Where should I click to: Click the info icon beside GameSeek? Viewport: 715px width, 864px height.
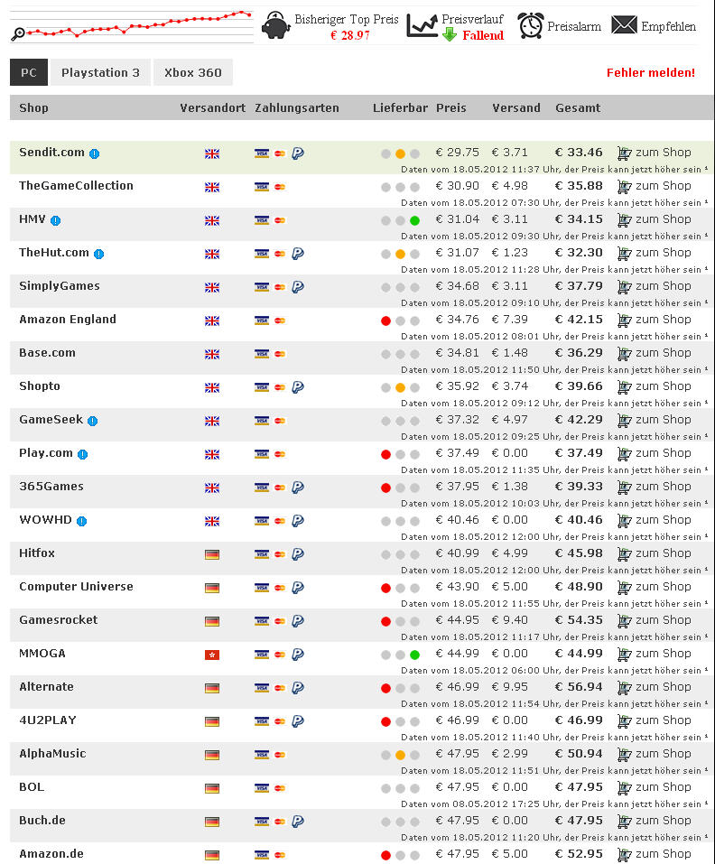tap(93, 421)
